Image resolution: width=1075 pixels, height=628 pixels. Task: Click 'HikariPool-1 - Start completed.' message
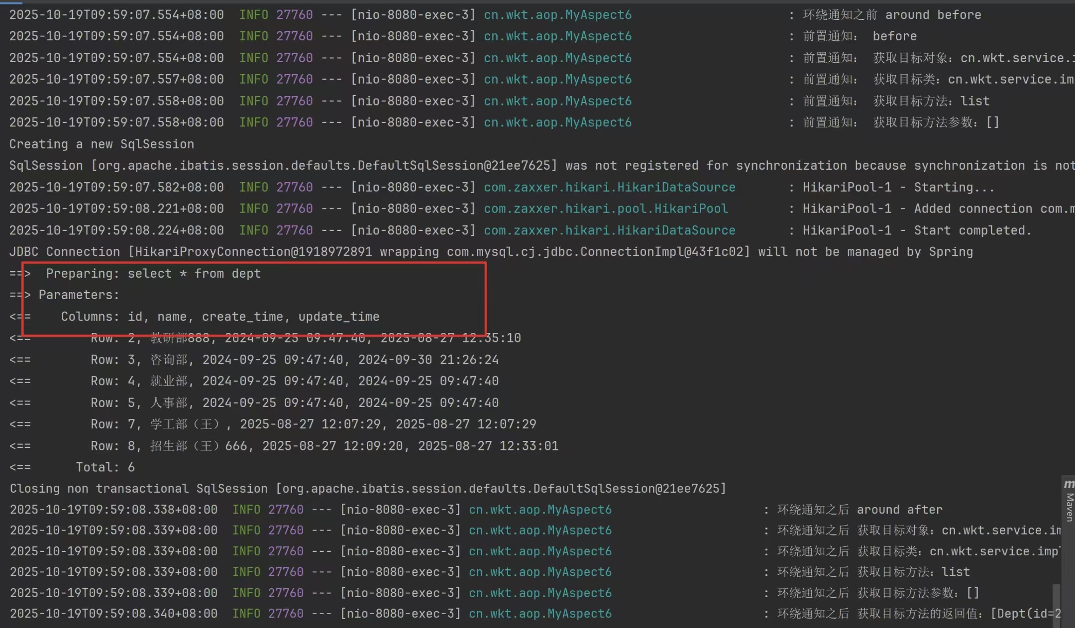pyautogui.click(x=917, y=230)
